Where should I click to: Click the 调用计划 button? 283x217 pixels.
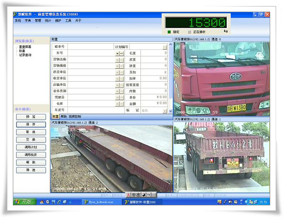(x=31, y=147)
